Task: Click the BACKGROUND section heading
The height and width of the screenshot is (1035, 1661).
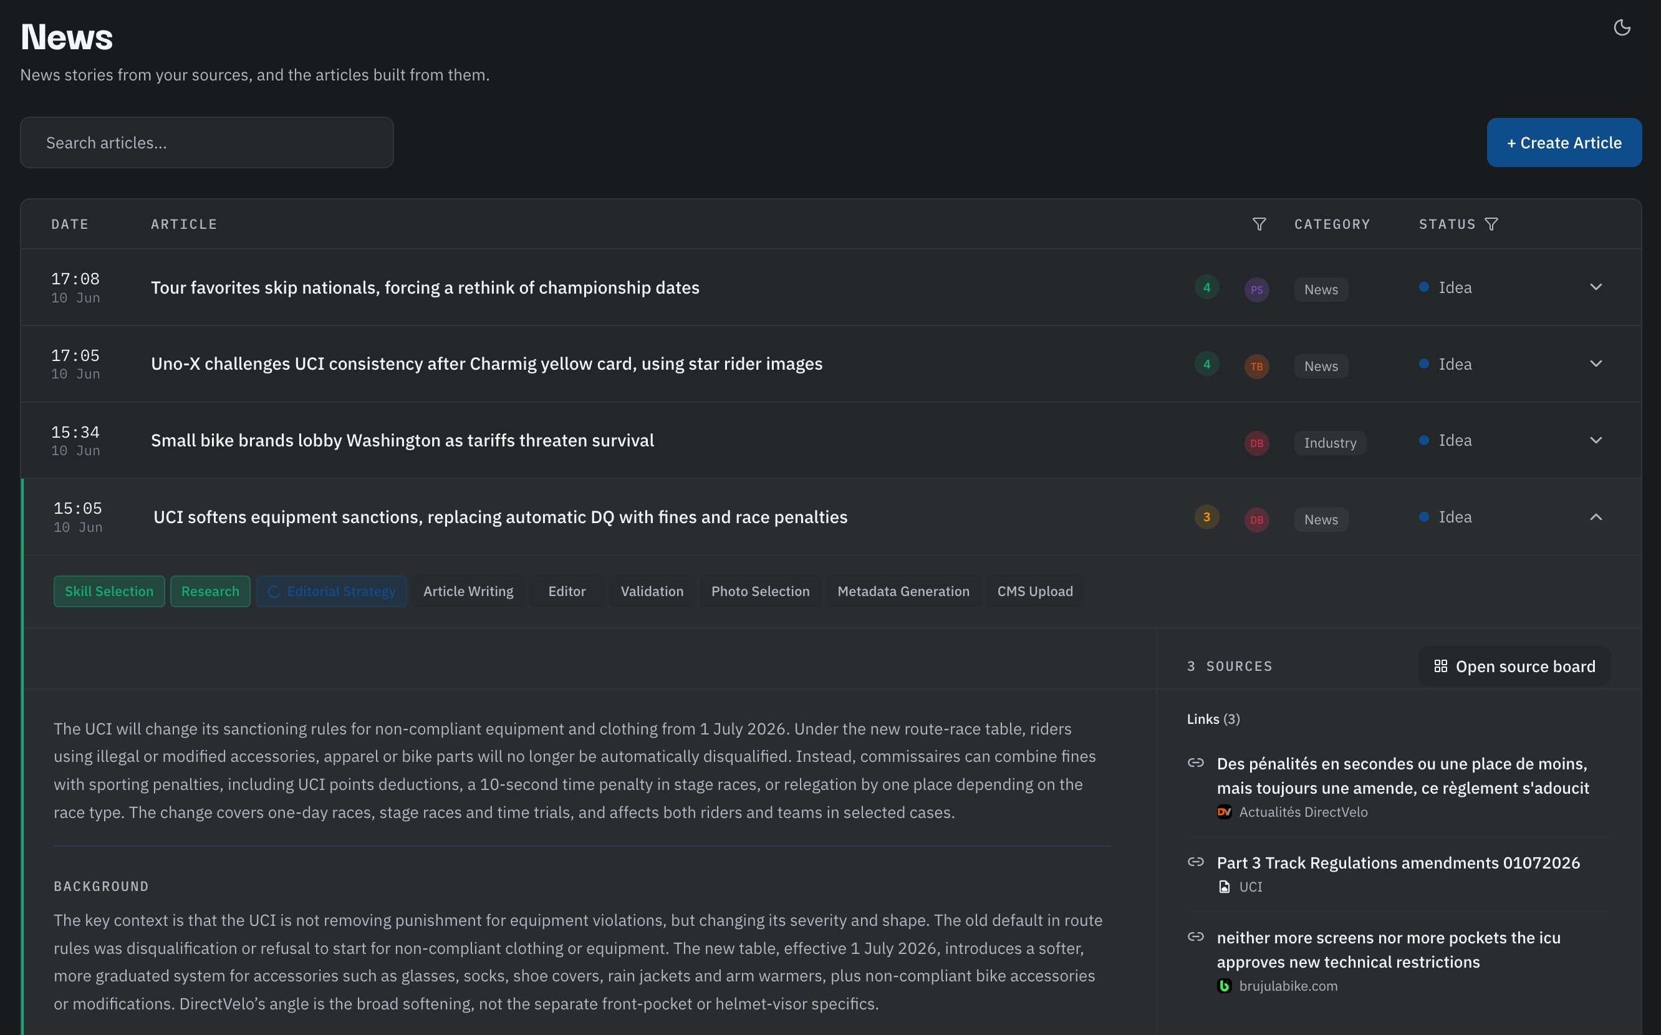Action: 101,887
